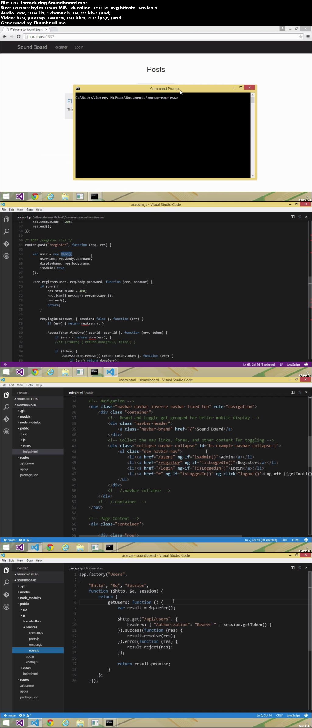Close the Welcome to Sound Board tab
The width and height of the screenshot is (312, 728).
[x=46, y=29]
